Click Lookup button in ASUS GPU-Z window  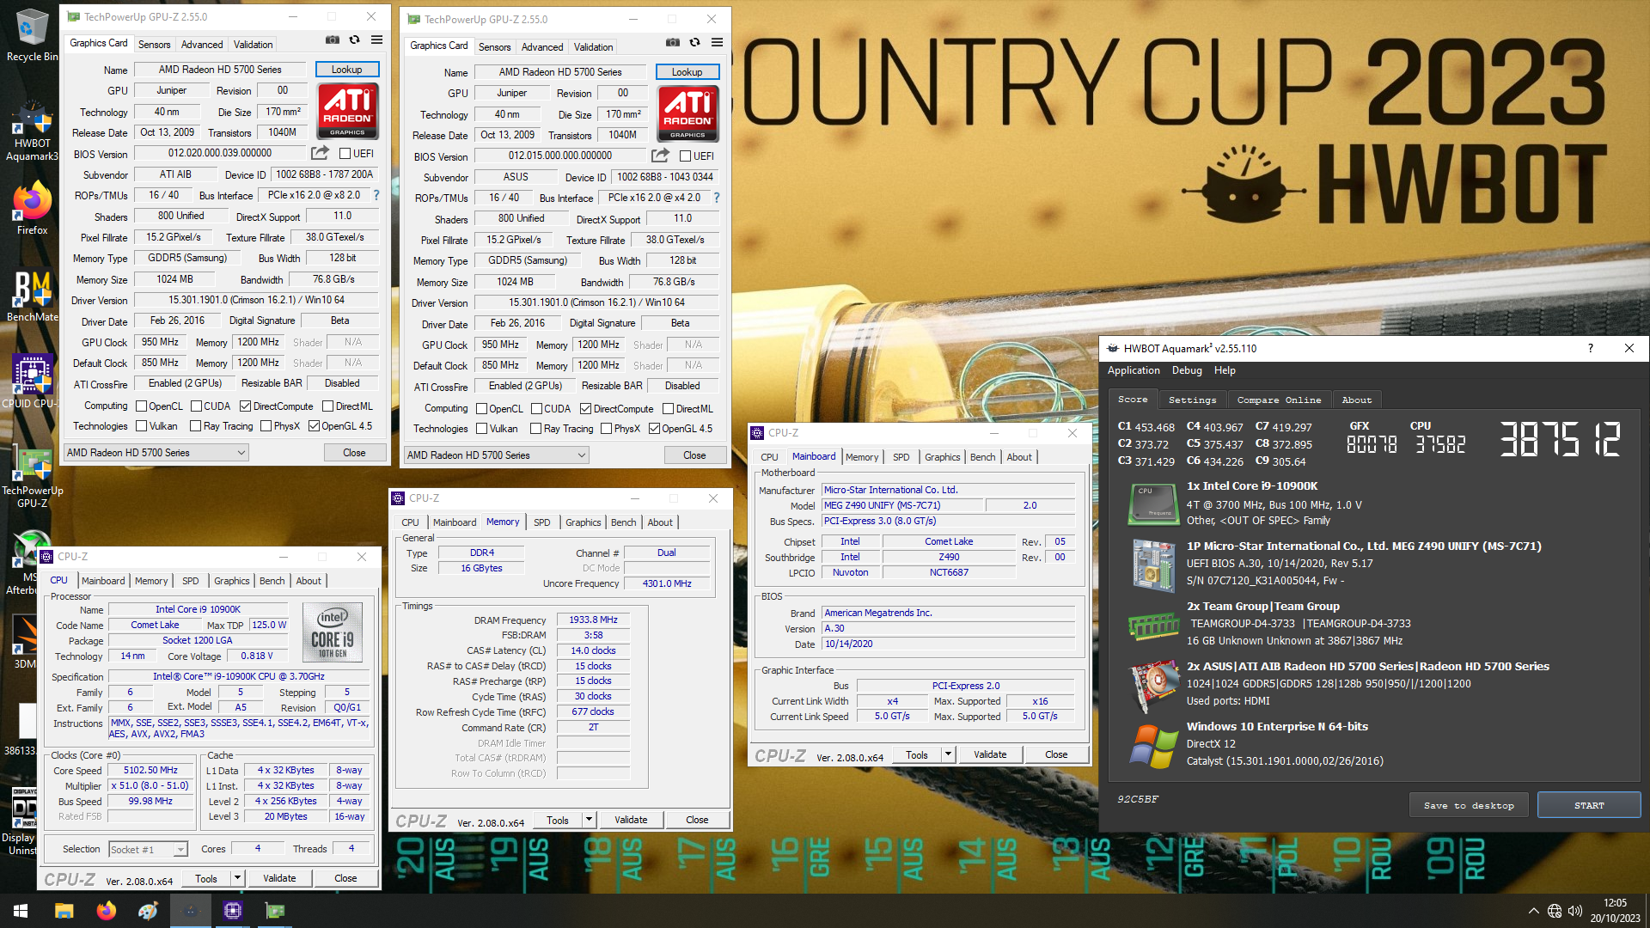pyautogui.click(x=687, y=71)
